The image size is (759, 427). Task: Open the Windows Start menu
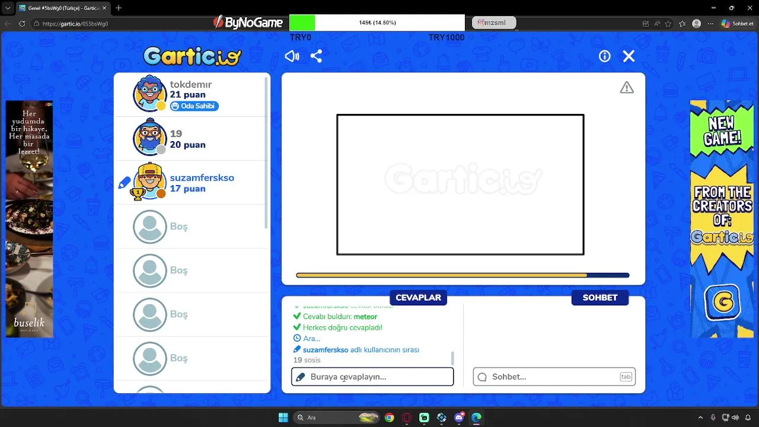283,418
